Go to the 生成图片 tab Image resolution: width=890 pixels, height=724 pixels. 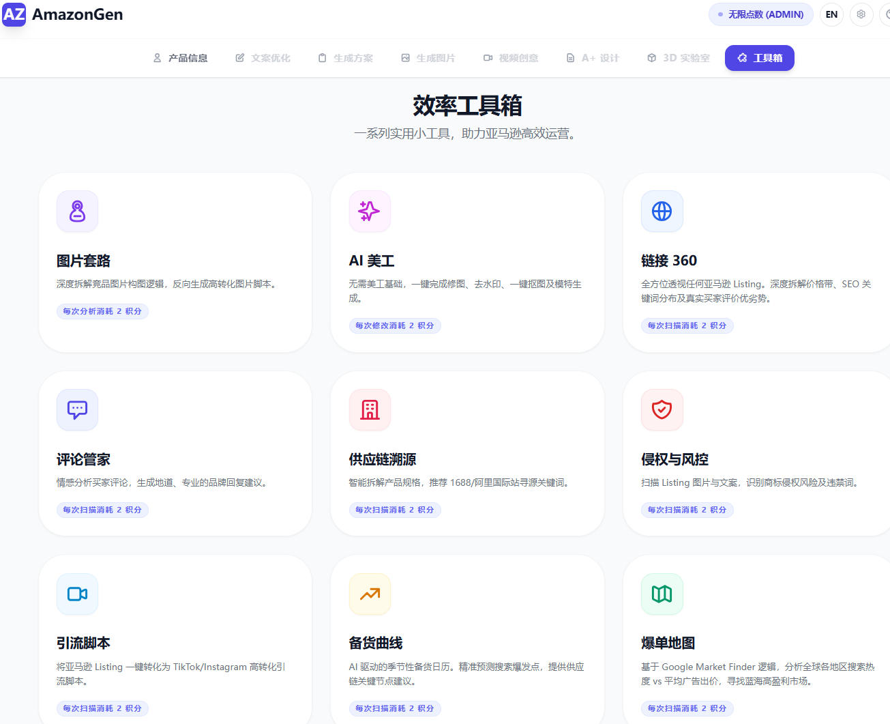coord(428,58)
